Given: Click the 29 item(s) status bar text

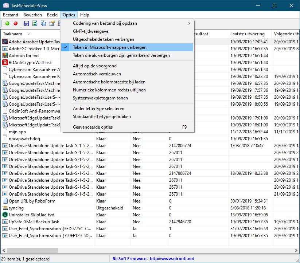Looking at the screenshot, I should pyautogui.click(x=25, y=259).
